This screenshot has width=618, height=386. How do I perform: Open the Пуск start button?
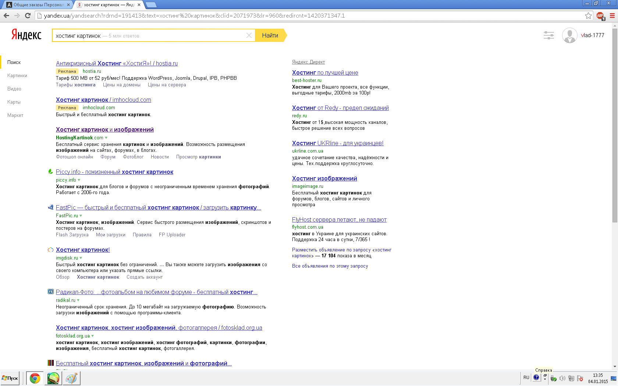[10, 378]
